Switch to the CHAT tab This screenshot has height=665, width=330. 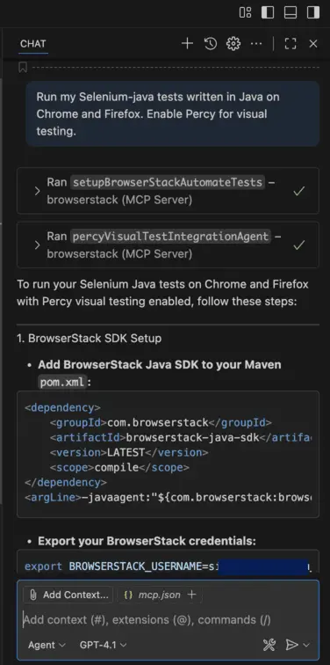point(33,44)
